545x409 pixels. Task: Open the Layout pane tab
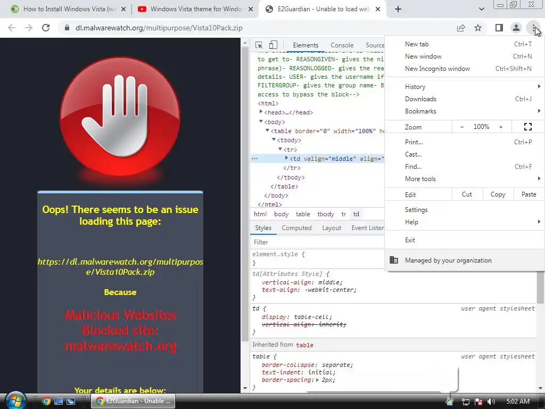[x=332, y=228]
